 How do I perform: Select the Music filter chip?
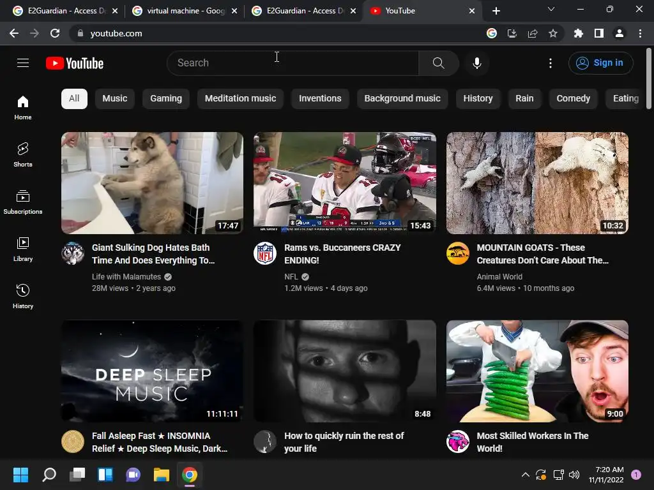point(115,99)
